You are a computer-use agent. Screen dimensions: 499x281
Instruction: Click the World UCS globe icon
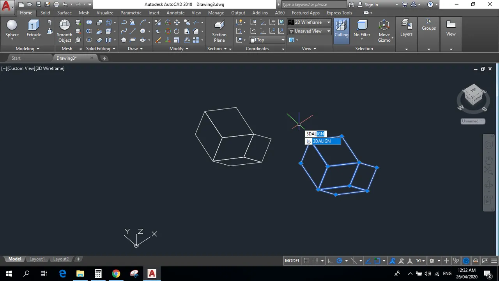click(281, 23)
